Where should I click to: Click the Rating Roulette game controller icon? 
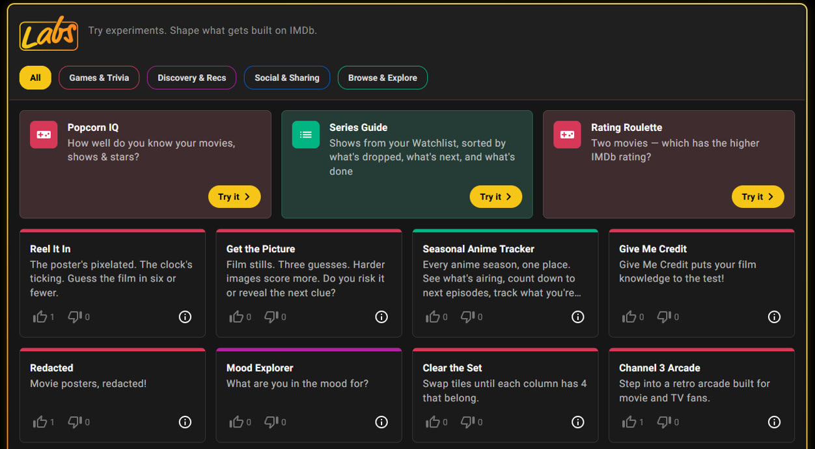coord(568,135)
